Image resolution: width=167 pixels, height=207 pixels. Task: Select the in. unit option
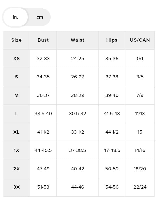click(15, 17)
